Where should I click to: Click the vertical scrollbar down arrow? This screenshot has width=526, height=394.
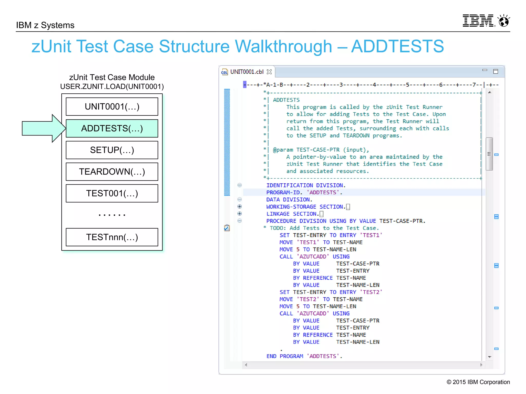(x=490, y=357)
